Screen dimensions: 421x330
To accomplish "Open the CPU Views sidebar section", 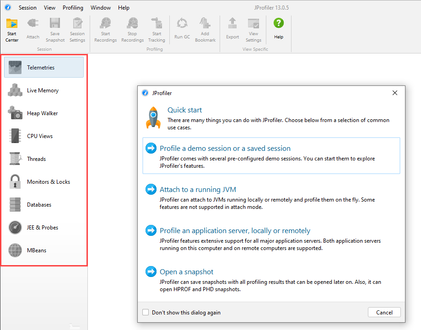I will coord(44,136).
